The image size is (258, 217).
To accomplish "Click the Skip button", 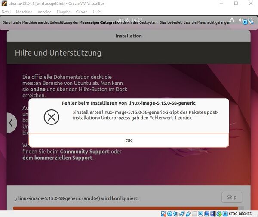I will pyautogui.click(x=231, y=197).
